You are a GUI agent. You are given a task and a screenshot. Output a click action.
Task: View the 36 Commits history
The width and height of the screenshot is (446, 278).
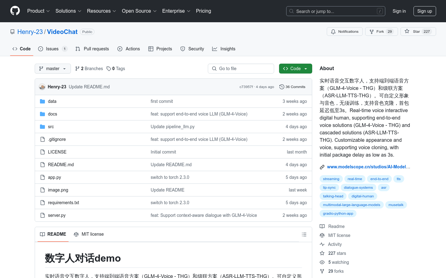[x=292, y=87]
